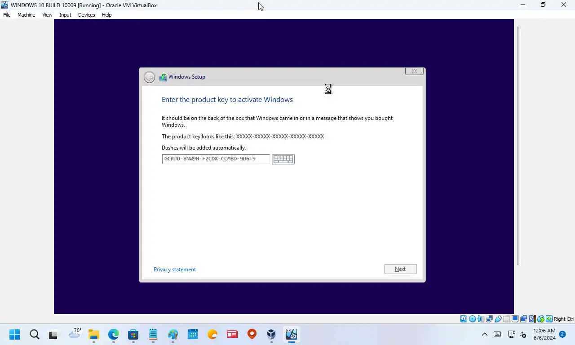Image resolution: width=575 pixels, height=345 pixels.
Task: Click the keyboard capture green arrow icon
Action: pyautogui.click(x=549, y=319)
